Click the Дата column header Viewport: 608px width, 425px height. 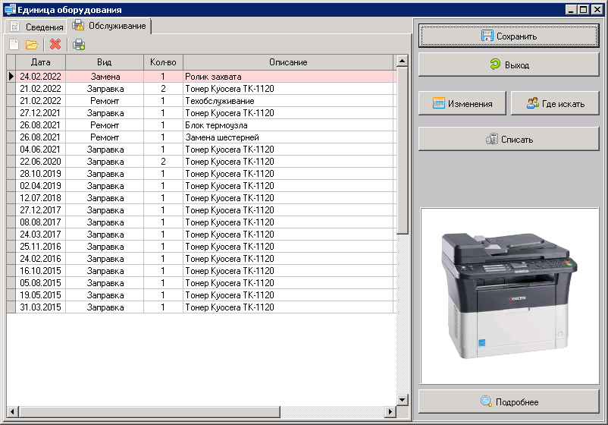(x=41, y=62)
